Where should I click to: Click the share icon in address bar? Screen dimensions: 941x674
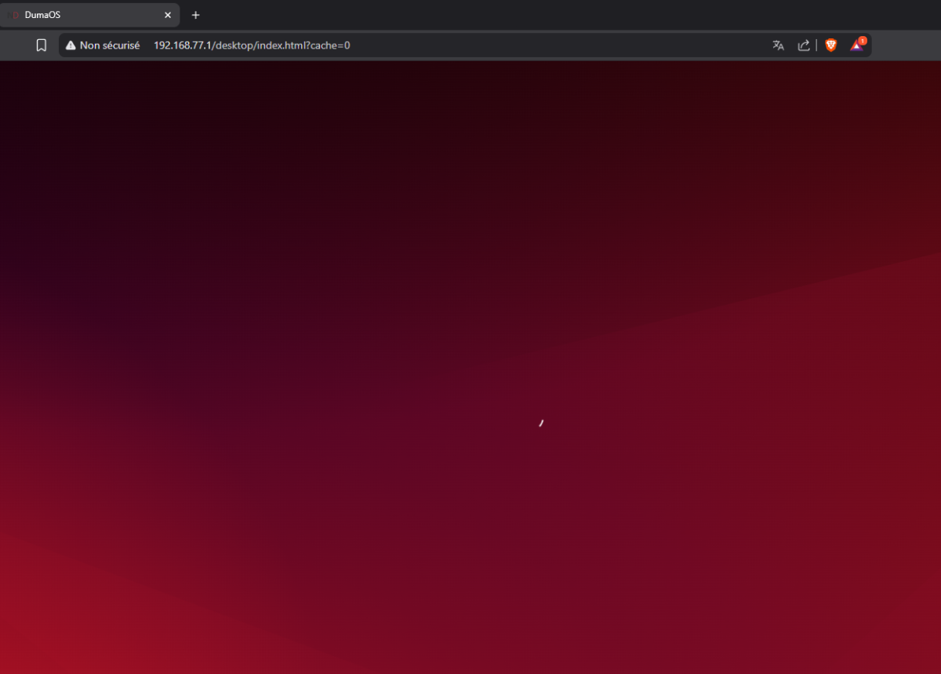tap(804, 45)
